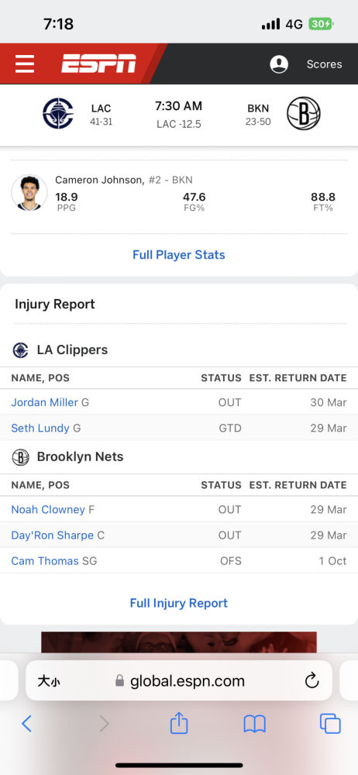The width and height of the screenshot is (358, 775).
Task: Open the Scores menu
Action: click(x=325, y=64)
